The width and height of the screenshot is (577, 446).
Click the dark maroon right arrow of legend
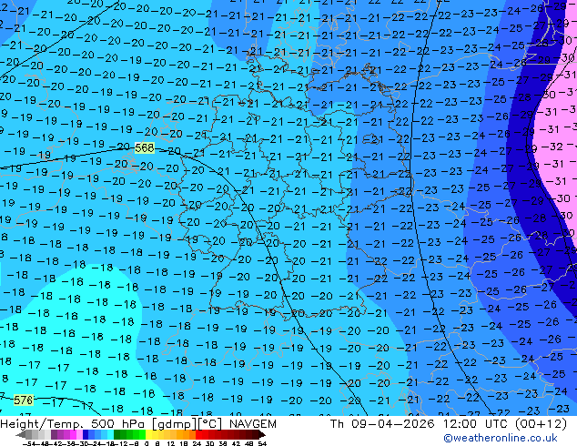coord(262,434)
